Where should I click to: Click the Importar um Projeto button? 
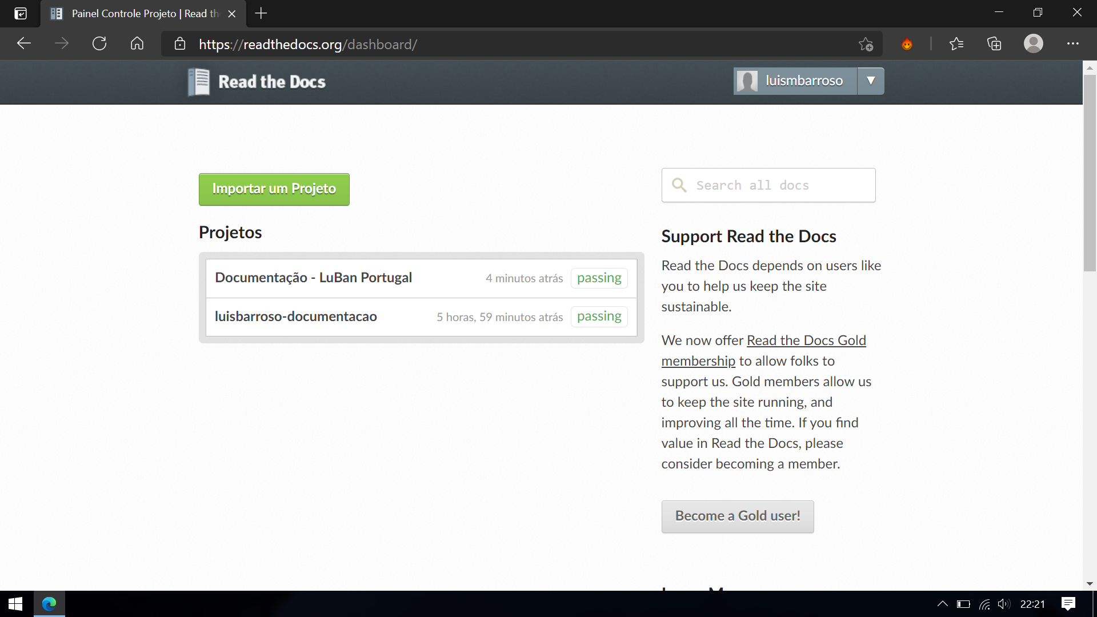pyautogui.click(x=274, y=189)
